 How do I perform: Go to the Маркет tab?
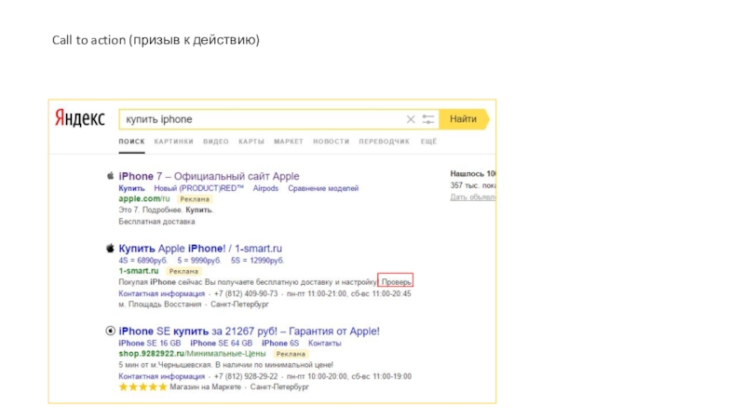click(289, 142)
